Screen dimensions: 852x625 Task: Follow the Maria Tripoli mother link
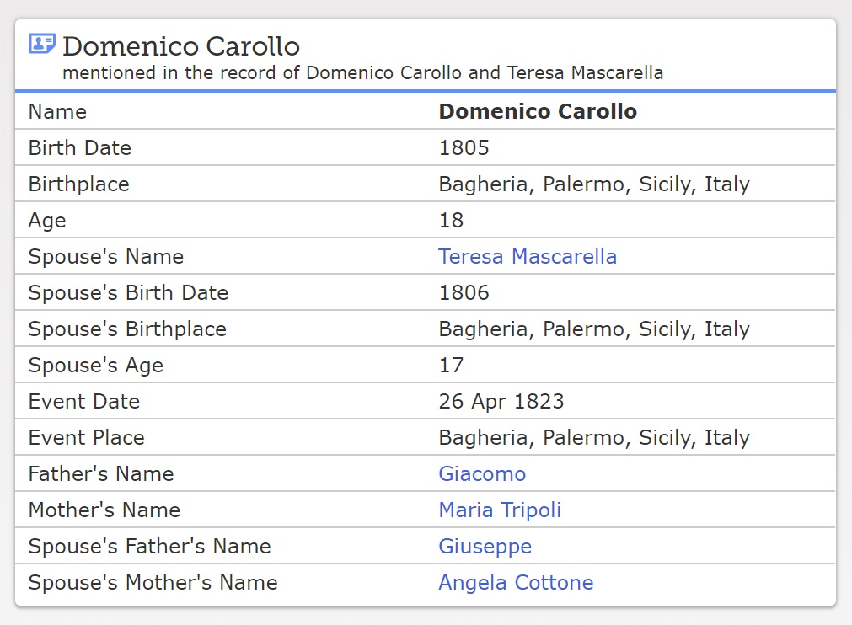(500, 510)
